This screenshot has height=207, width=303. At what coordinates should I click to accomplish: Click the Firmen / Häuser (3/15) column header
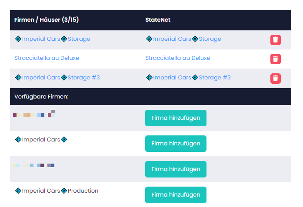[46, 20]
